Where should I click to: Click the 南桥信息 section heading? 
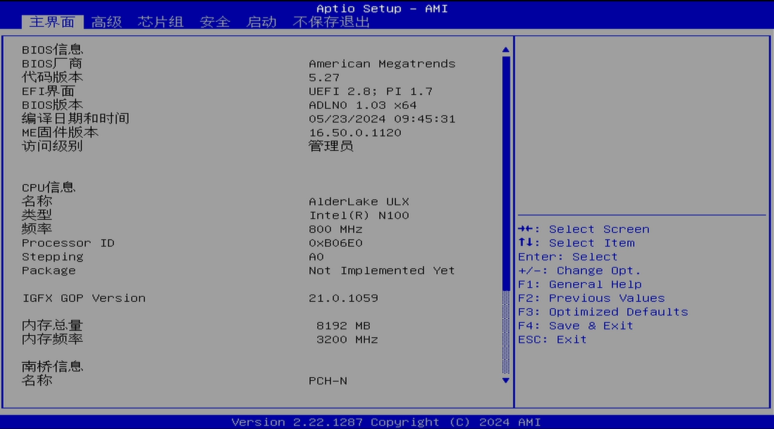pos(52,367)
